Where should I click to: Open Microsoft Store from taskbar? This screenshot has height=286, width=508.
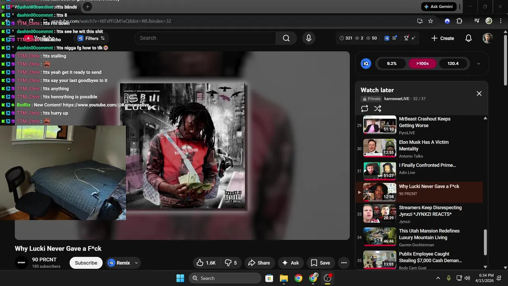(269, 278)
